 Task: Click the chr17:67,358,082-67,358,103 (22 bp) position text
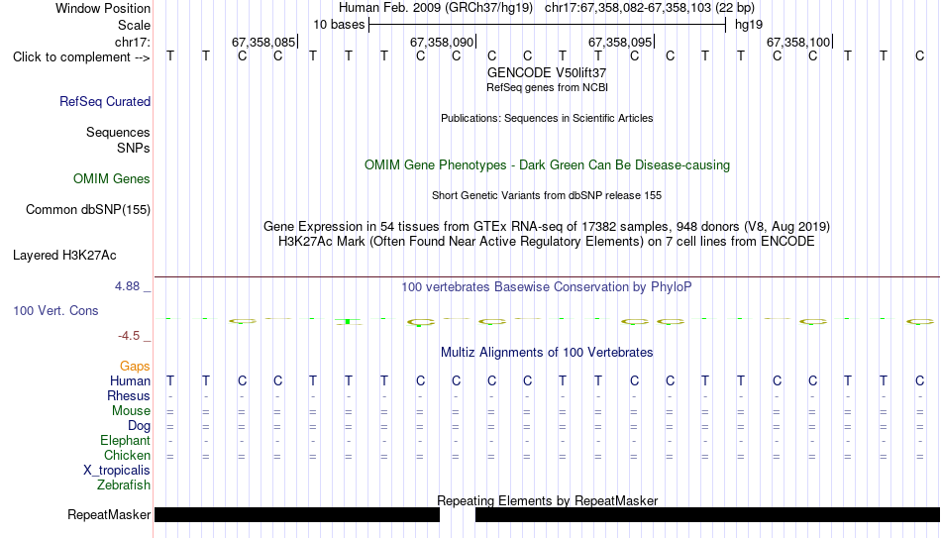click(650, 8)
